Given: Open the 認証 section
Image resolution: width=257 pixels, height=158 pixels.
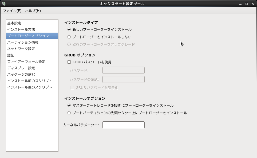Looking at the screenshot, I should [11, 55].
